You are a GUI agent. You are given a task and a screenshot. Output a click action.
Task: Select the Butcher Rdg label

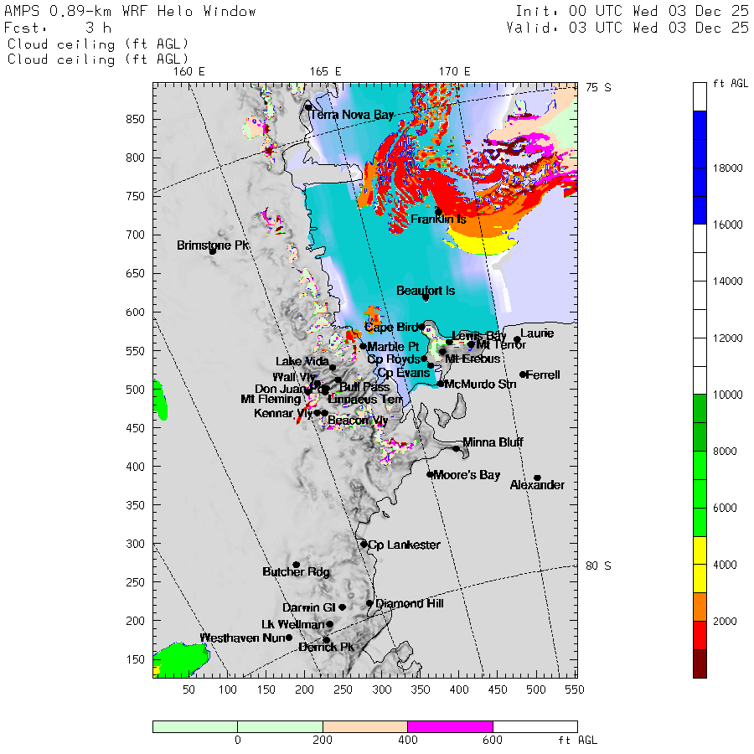click(297, 571)
